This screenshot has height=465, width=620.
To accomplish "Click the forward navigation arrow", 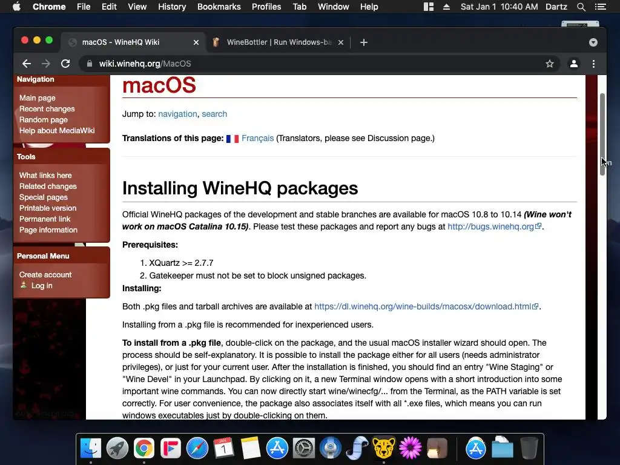I will tap(46, 64).
